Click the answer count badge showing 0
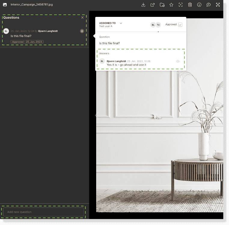Image resolution: width=229 pixels, height=225 pixels. [x=82, y=31]
